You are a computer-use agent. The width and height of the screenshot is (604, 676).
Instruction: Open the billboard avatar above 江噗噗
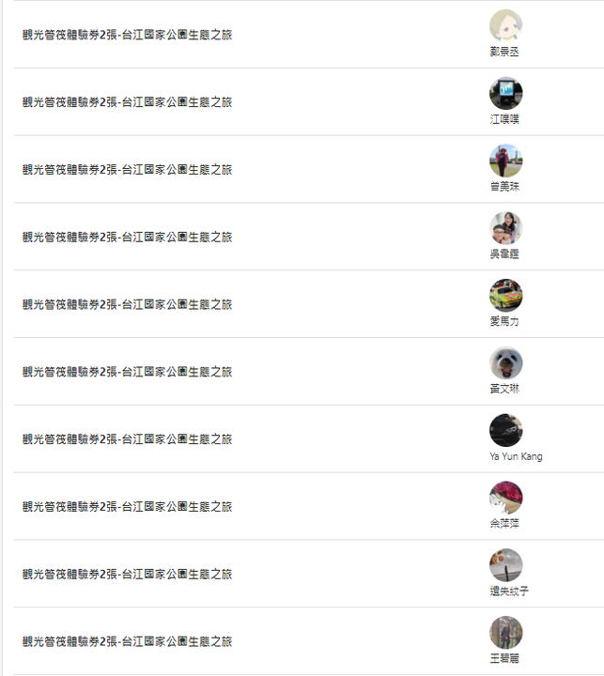point(505,93)
